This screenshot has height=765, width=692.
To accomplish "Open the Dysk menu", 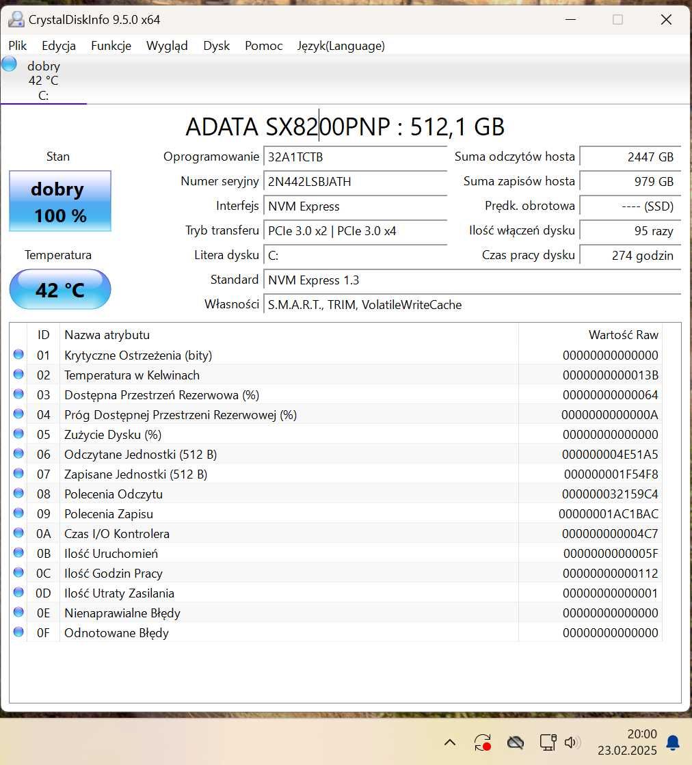I will 216,46.
